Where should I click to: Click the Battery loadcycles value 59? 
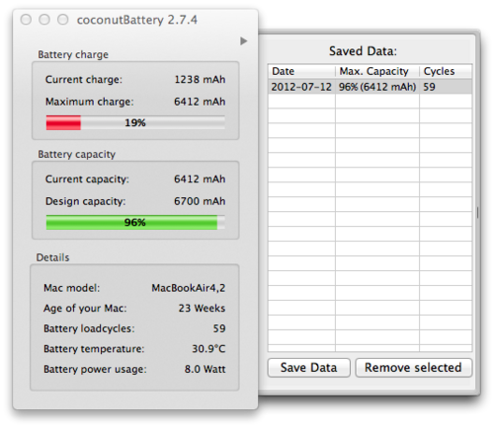point(219,328)
